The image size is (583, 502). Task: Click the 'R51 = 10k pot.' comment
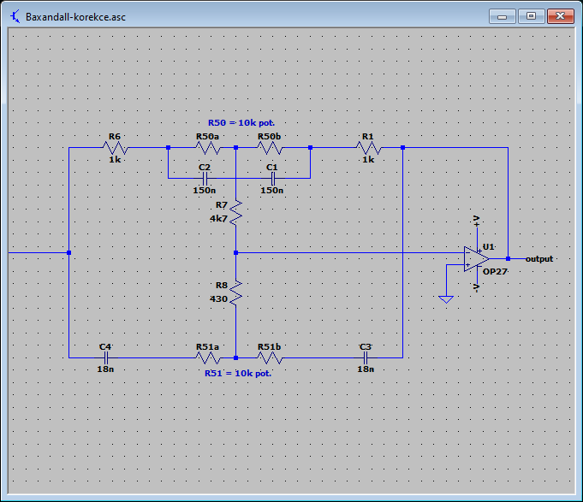[x=238, y=374]
